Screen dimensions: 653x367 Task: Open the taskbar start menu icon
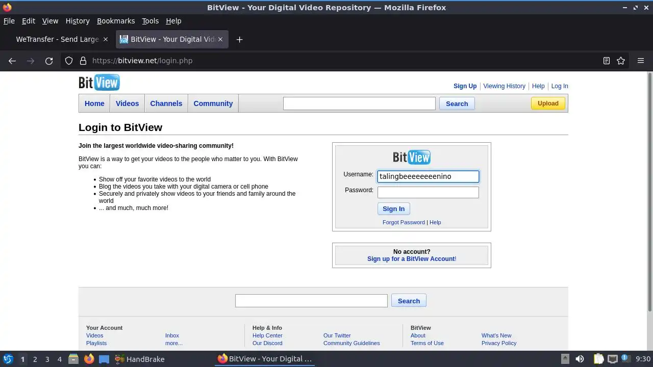[x=8, y=359]
